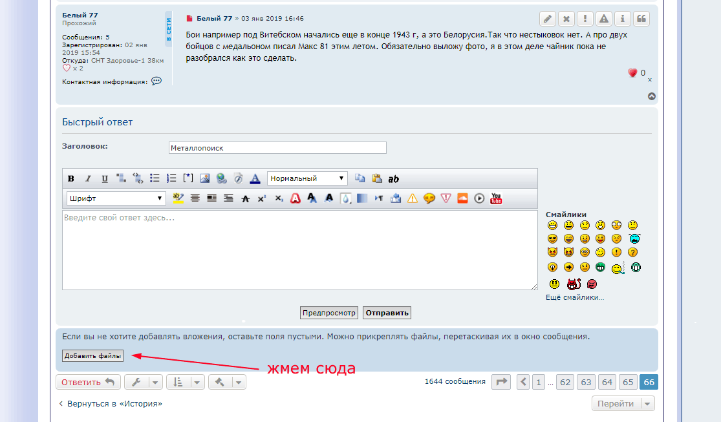
Task: Like the post with heart icon
Action: click(632, 73)
